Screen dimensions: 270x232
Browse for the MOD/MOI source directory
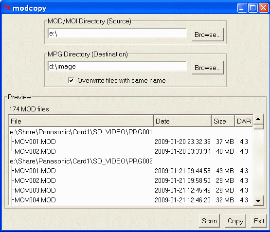pyautogui.click(x=208, y=35)
